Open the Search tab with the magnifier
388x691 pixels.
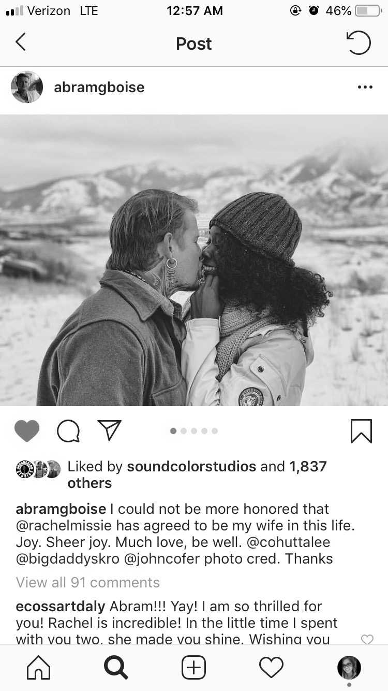pos(116,668)
